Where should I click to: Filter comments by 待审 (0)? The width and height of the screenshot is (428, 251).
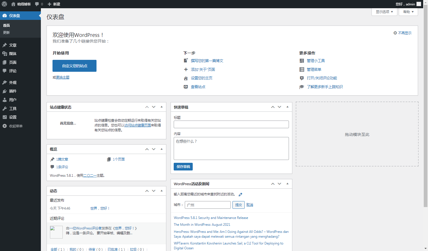[96, 249]
